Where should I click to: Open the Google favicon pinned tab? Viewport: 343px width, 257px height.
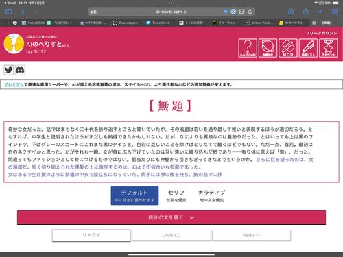[x=15, y=23]
